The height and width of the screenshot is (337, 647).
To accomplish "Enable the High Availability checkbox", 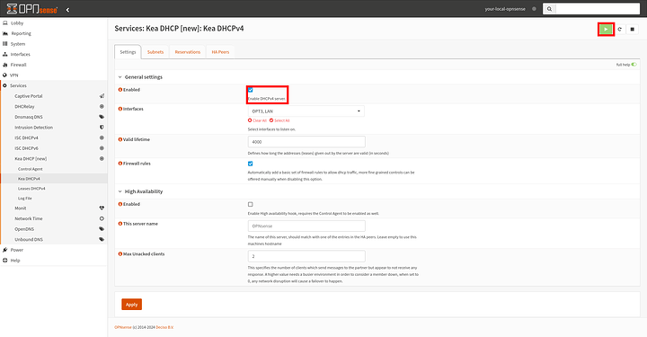I will point(251,204).
